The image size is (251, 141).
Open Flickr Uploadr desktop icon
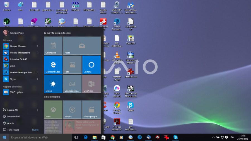(117, 91)
